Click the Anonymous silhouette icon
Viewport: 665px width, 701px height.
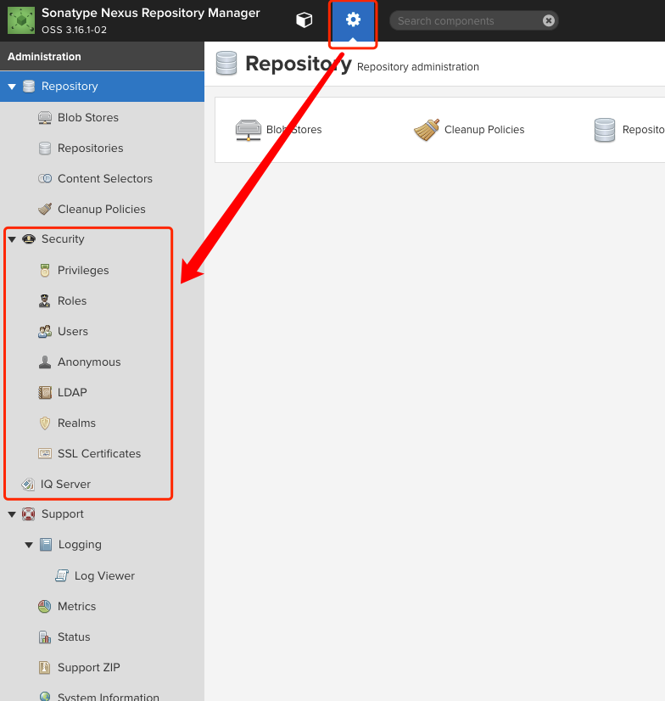tap(45, 362)
